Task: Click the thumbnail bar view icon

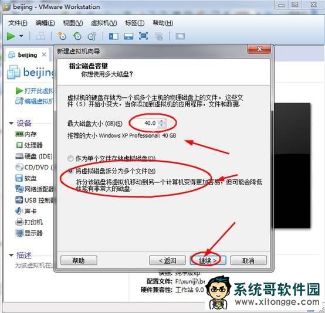Action: tap(128, 36)
